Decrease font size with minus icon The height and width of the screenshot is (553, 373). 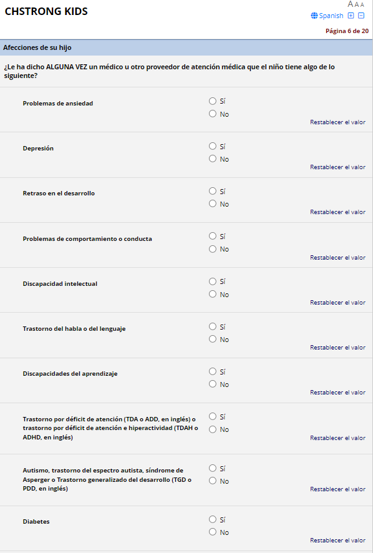coord(361,16)
